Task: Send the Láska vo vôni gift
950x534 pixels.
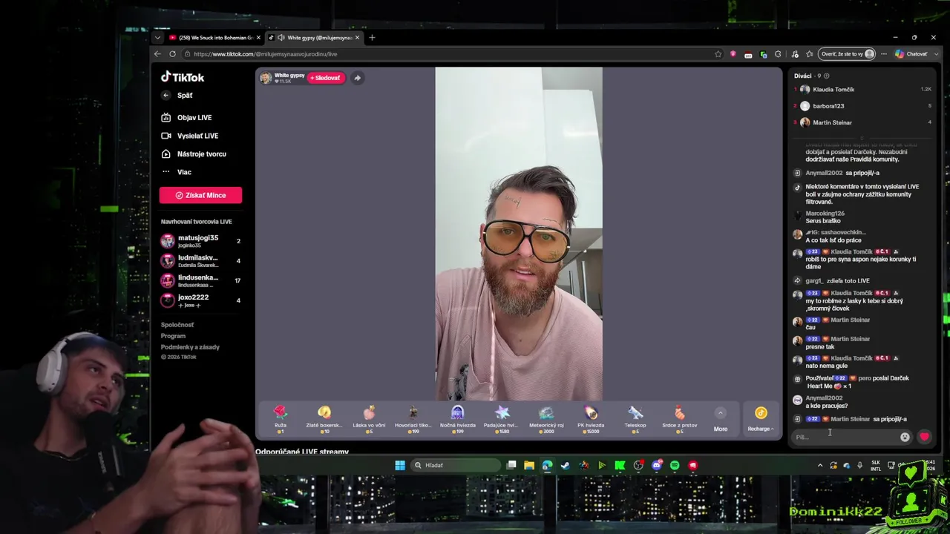Action: [369, 419]
